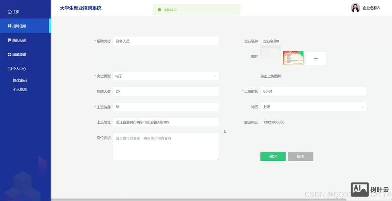Click the 图片 field label
392x201 pixels.
pyautogui.click(x=255, y=57)
